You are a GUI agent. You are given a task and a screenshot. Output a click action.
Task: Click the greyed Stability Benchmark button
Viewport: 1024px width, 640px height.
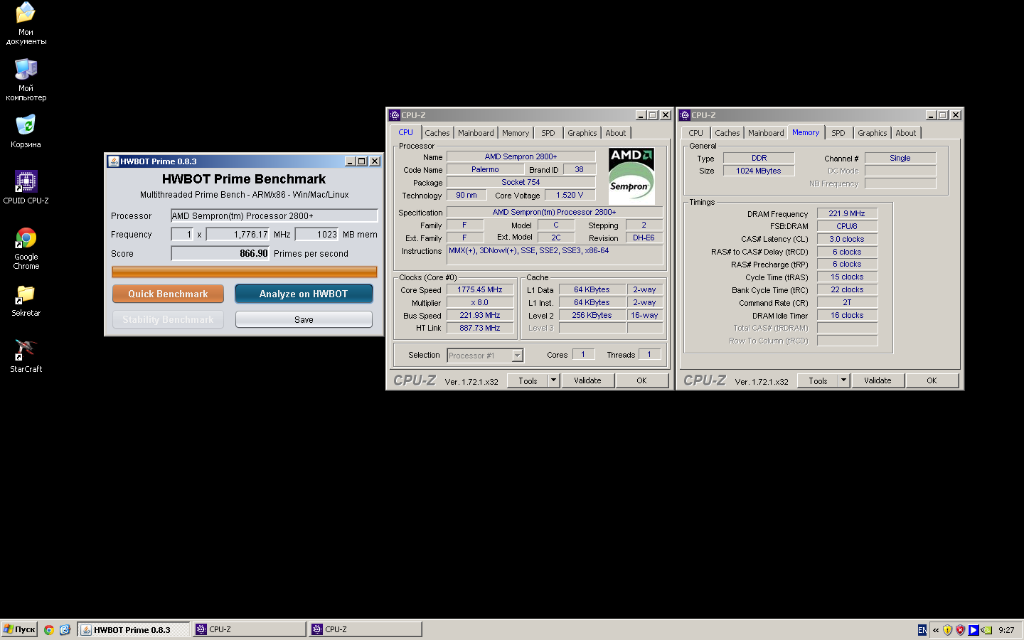pyautogui.click(x=168, y=319)
